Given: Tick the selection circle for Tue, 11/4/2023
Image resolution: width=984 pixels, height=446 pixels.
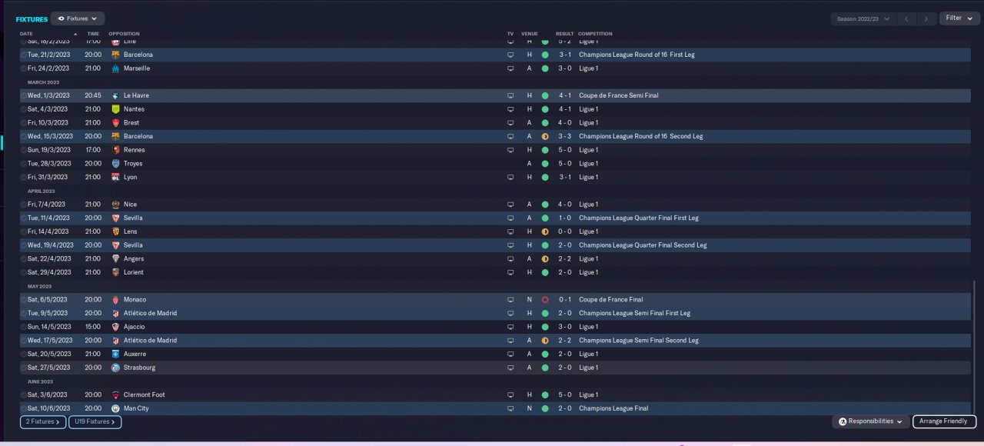Looking at the screenshot, I should (x=24, y=218).
